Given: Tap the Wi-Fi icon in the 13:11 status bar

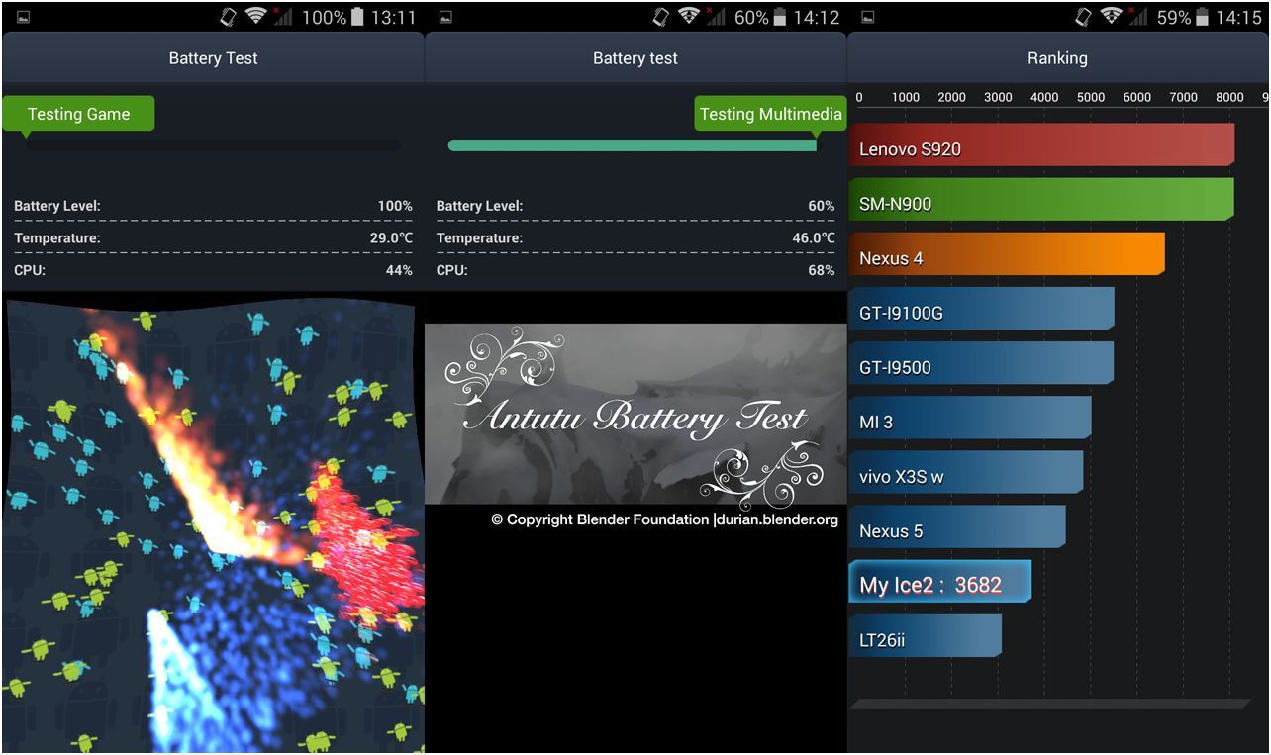Looking at the screenshot, I should pos(256,17).
